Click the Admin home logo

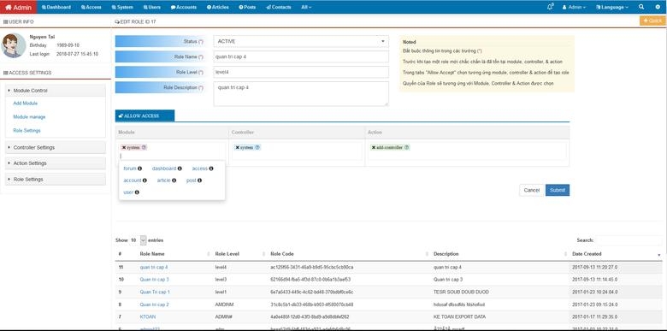tap(18, 7)
